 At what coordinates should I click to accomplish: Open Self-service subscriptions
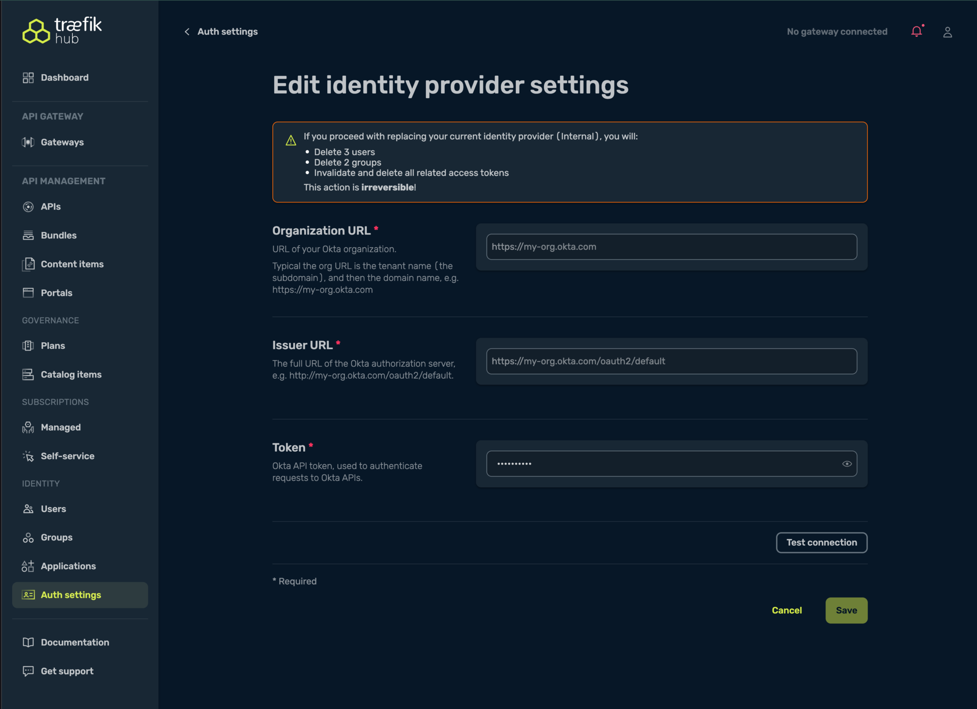[80, 456]
